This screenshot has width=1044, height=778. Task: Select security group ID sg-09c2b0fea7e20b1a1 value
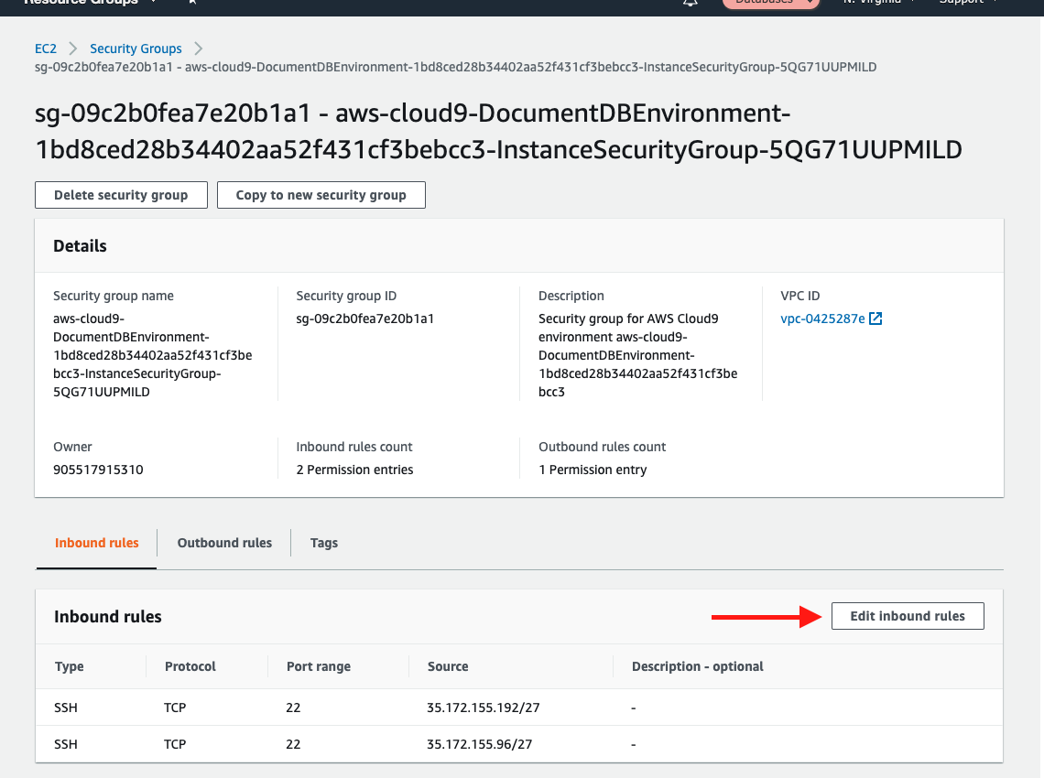(x=364, y=319)
